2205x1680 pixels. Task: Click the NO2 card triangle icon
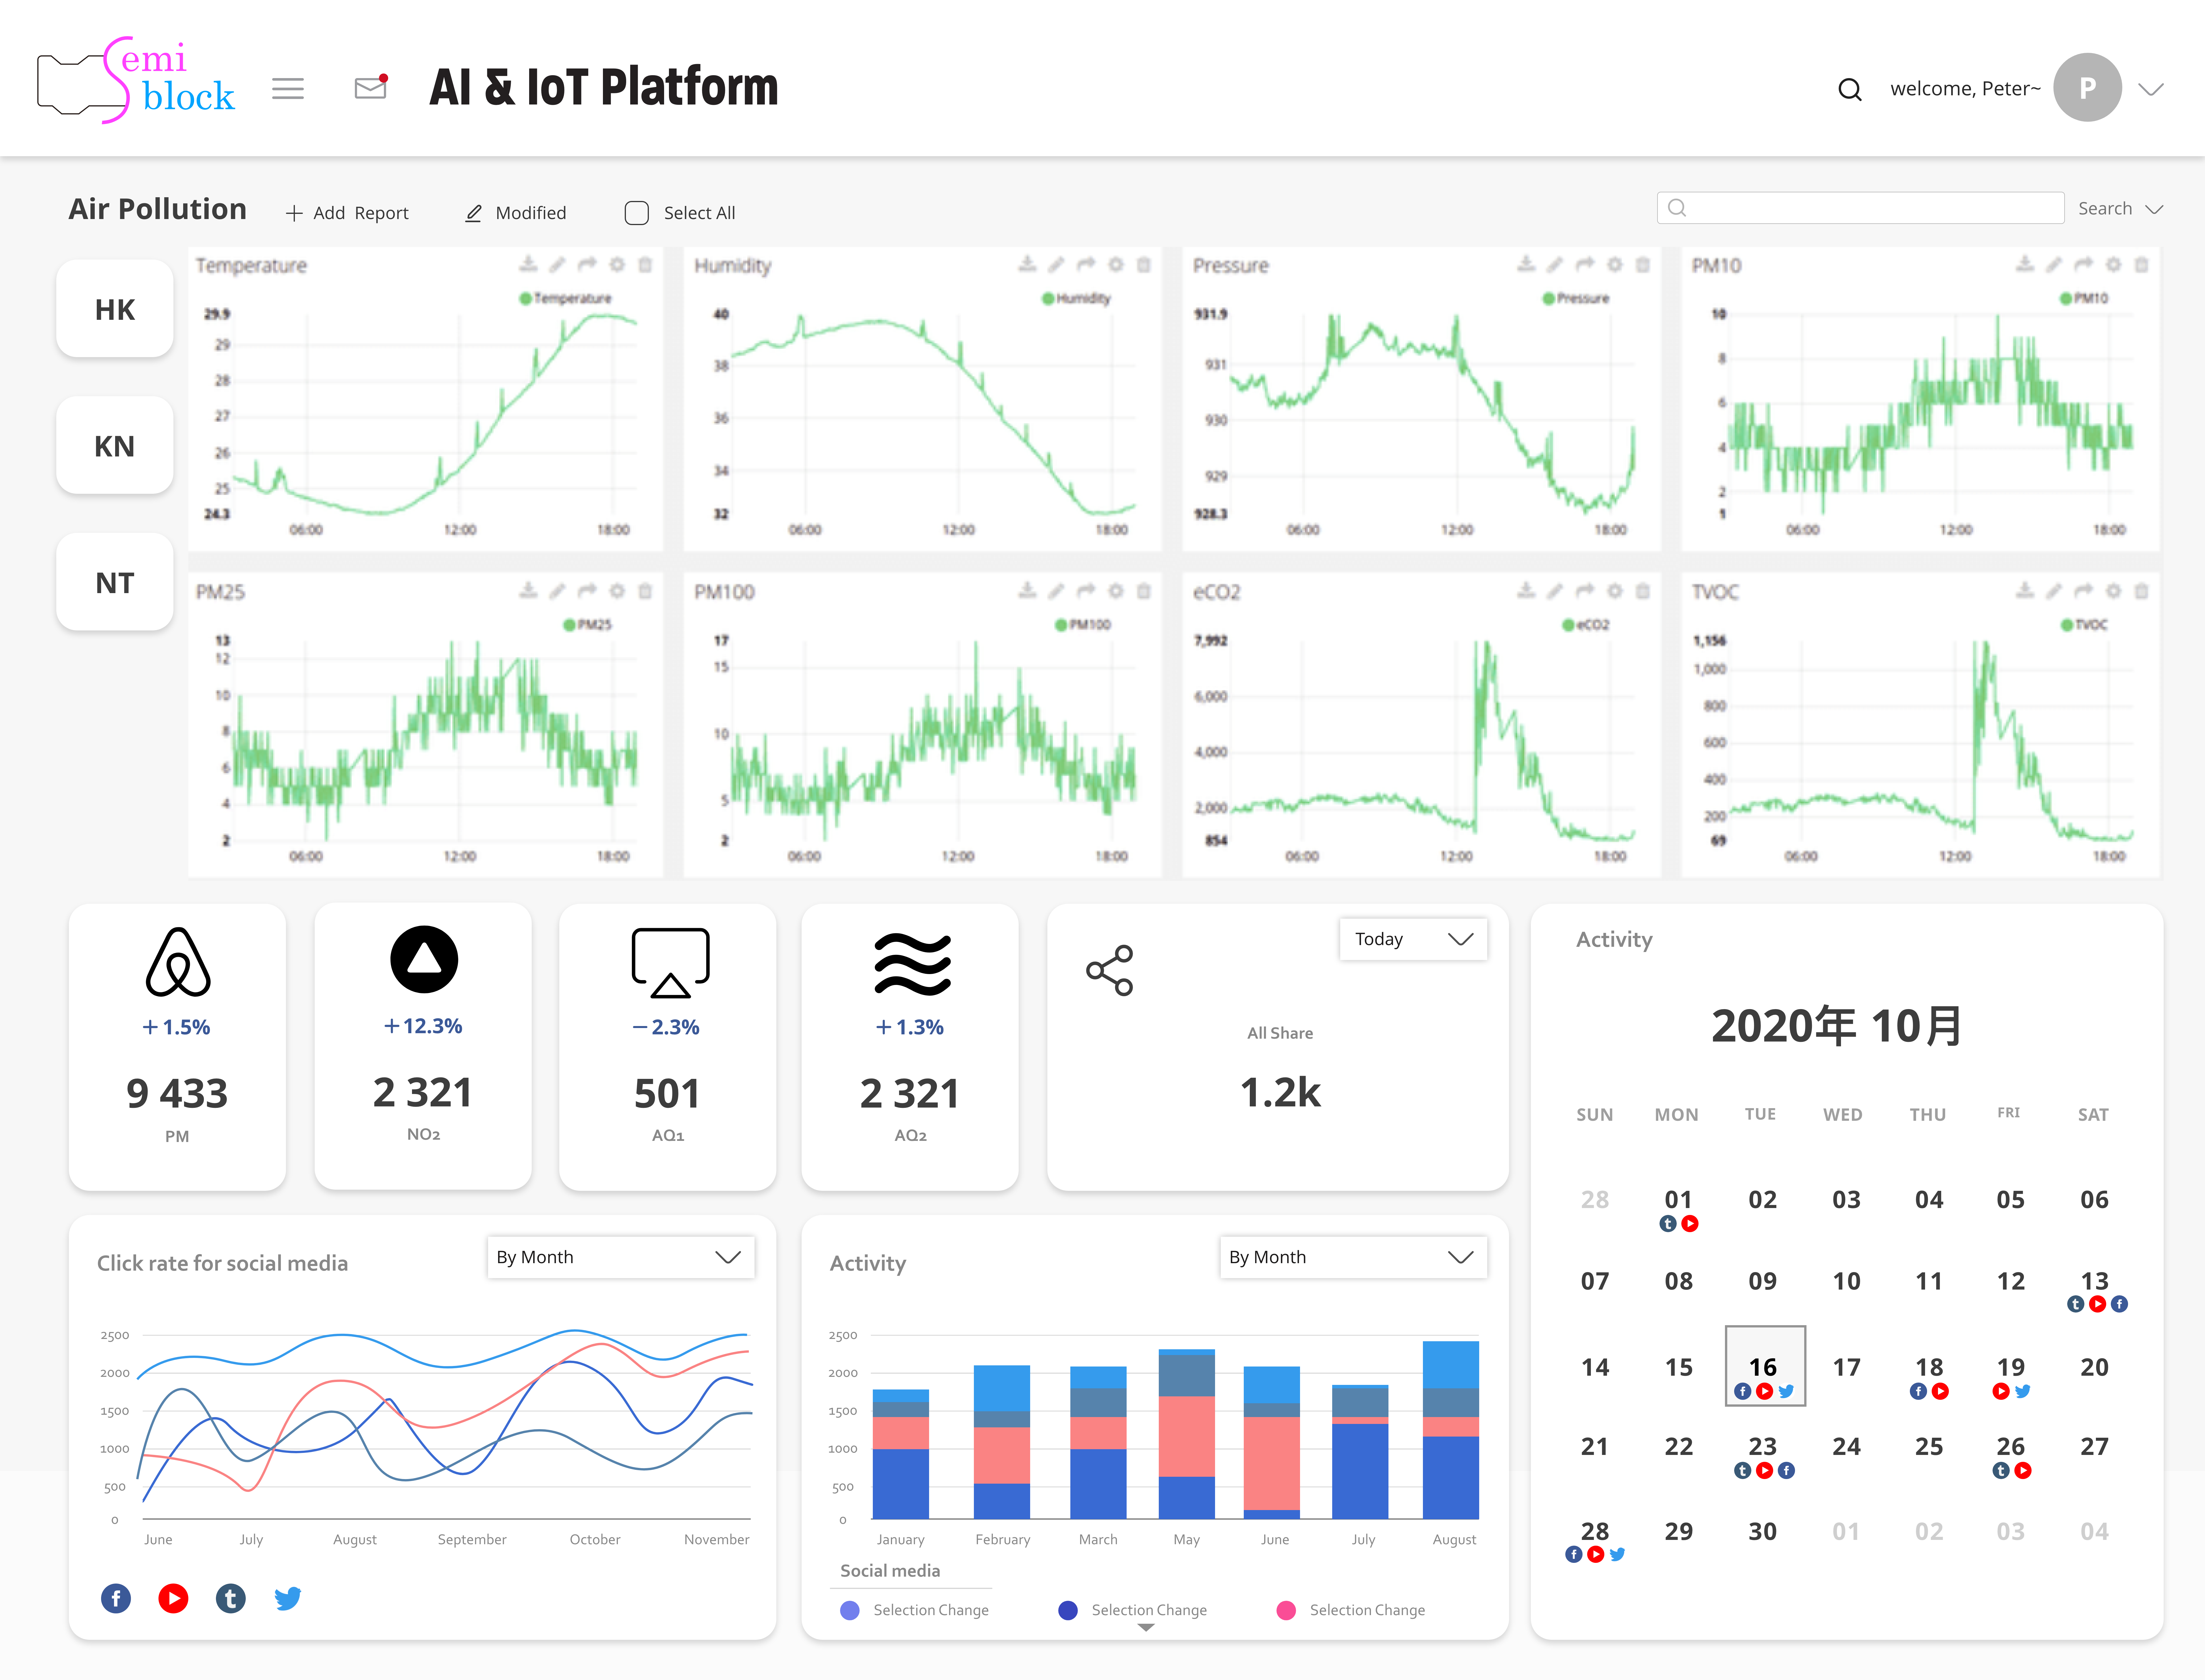tap(424, 959)
